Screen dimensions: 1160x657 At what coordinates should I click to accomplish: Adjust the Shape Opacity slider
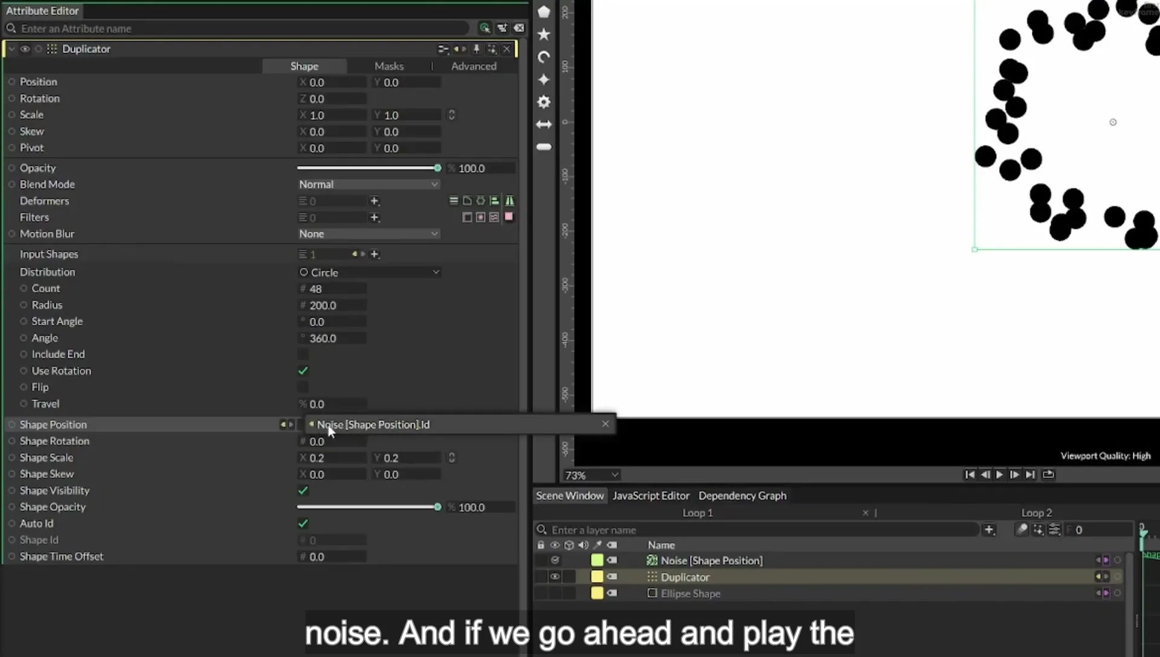[x=369, y=507]
